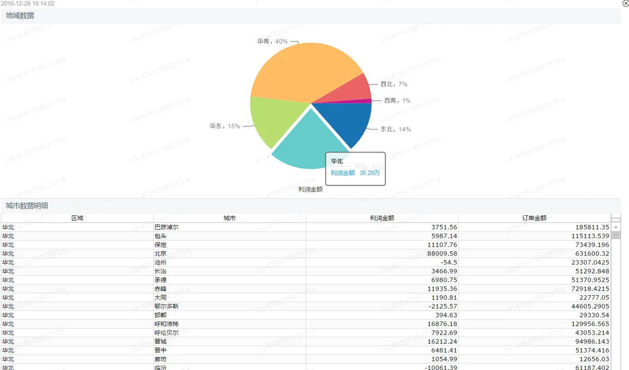The width and height of the screenshot is (629, 370).
Task: Select the 包头 city cell
Action: 230,236
